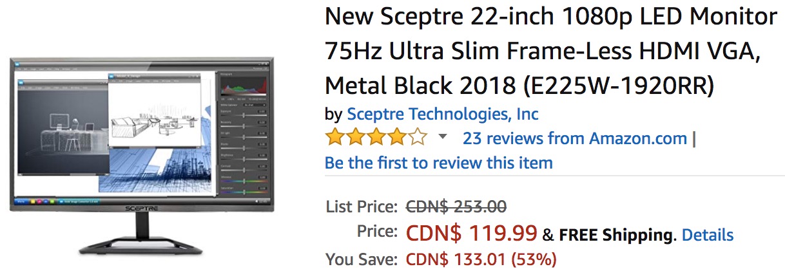This screenshot has width=785, height=278.
Task: Click the CDN$ 119.99 price
Action: pyautogui.click(x=471, y=233)
